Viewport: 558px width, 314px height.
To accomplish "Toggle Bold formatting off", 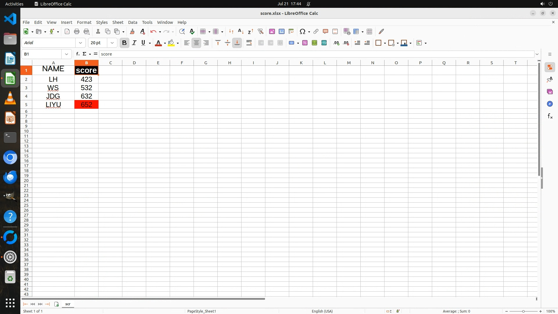I will [x=124, y=43].
